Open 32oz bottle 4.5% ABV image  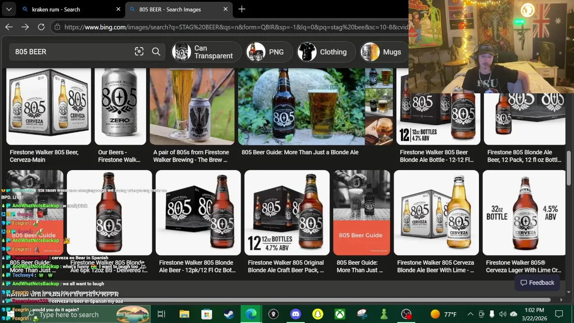click(x=524, y=213)
